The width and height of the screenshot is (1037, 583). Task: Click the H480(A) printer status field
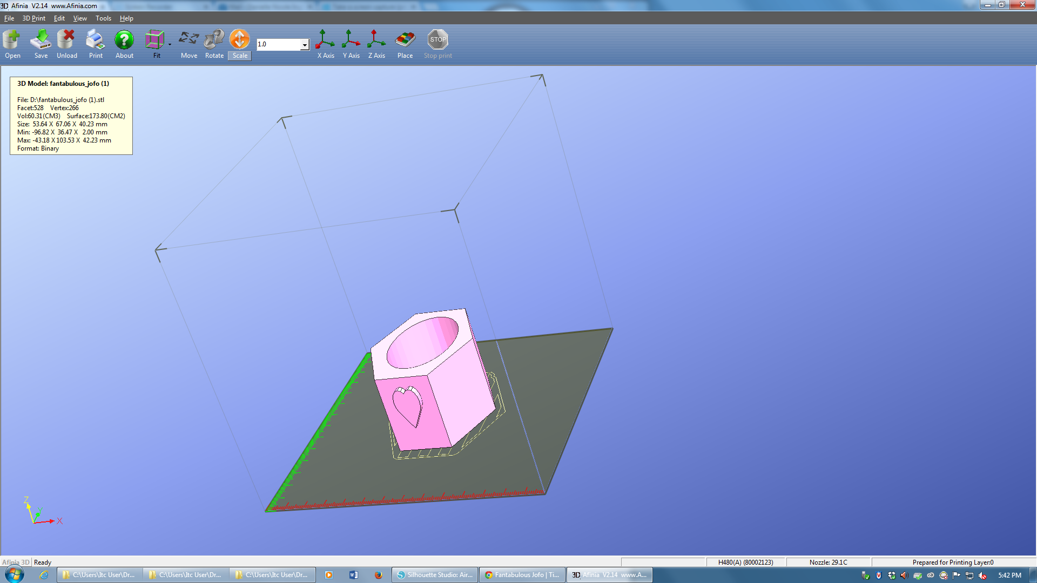745,562
